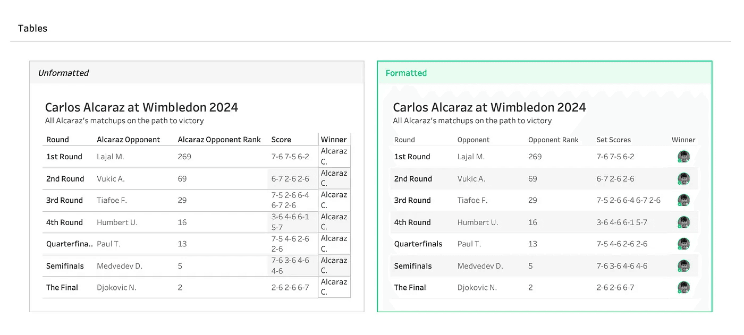
Task: Select the winner avatar in the formatted Semifinals row
Action: [683, 266]
